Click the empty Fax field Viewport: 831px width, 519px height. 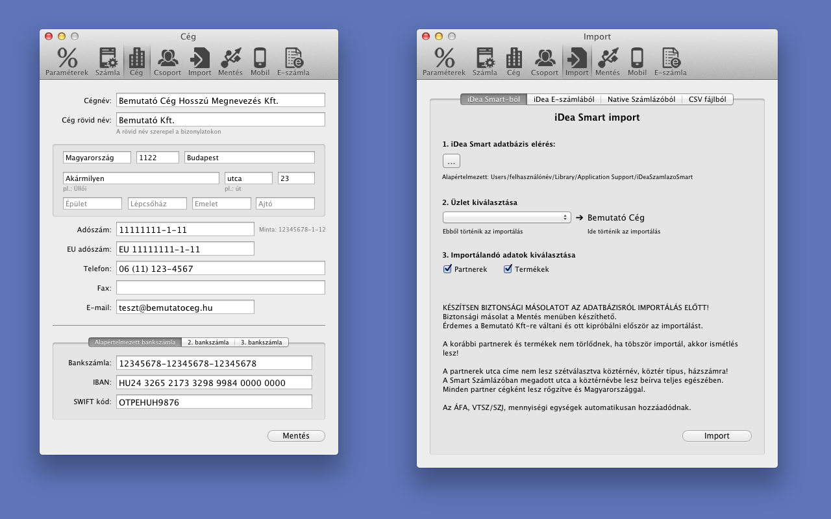[x=221, y=287]
